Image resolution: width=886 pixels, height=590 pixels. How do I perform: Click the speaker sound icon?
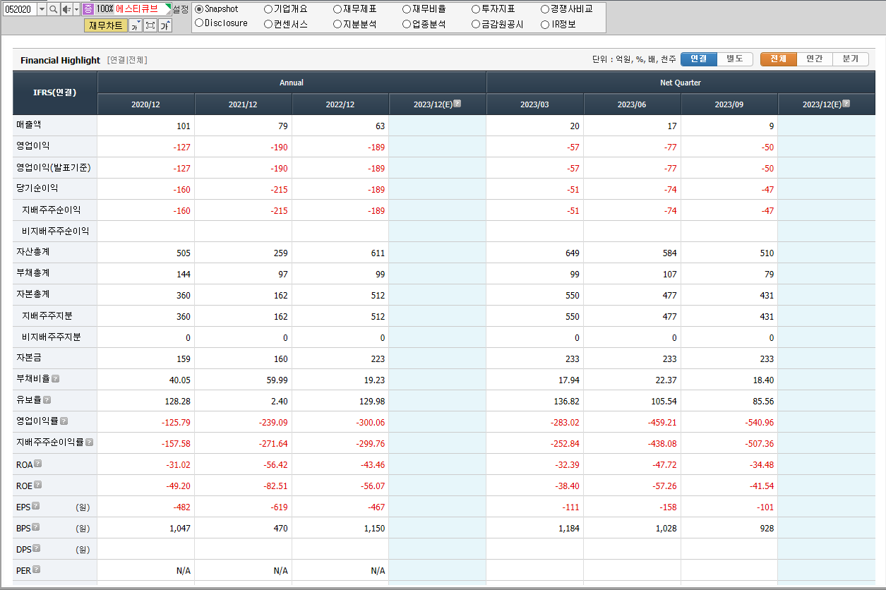coord(66,9)
